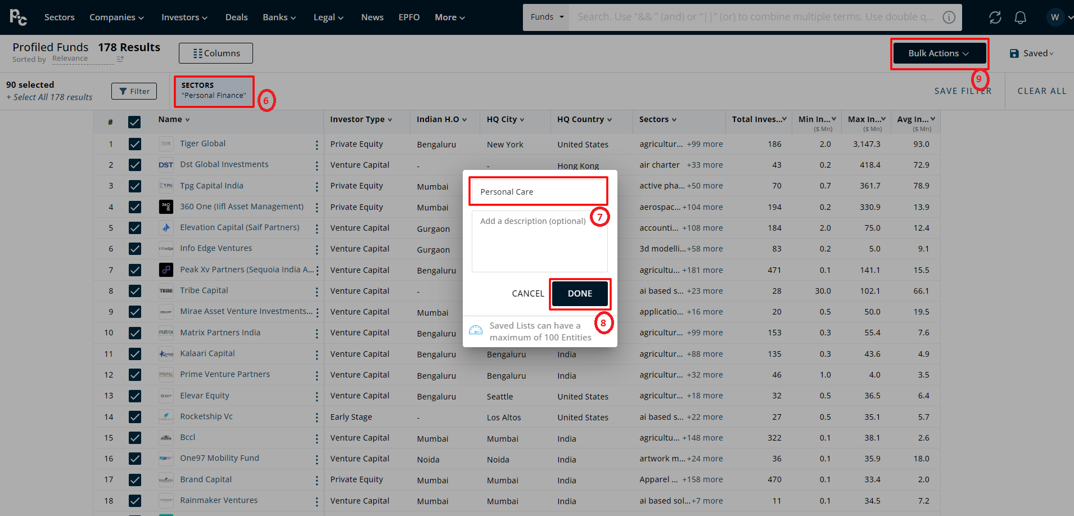Uncheck the Kalaari Capital checkbox

click(134, 354)
